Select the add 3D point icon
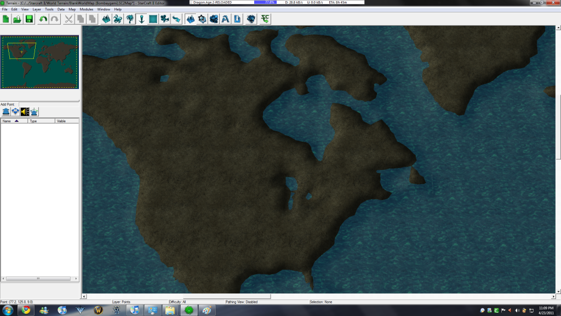This screenshot has width=561, height=316. pyautogui.click(x=34, y=112)
